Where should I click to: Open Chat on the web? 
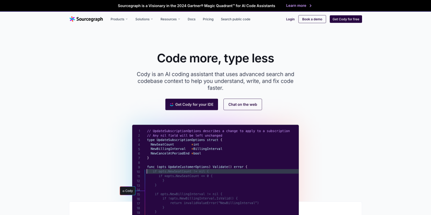click(242, 105)
